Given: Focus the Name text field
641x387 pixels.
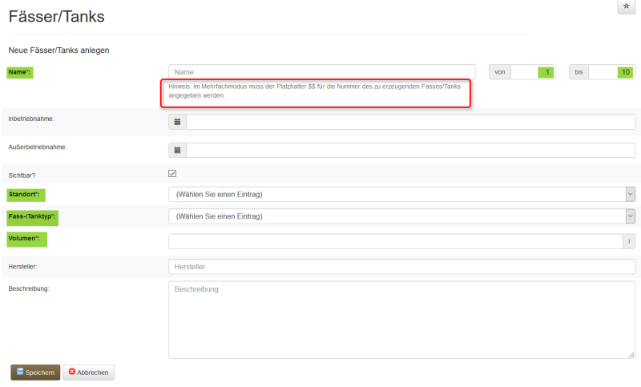Looking at the screenshot, I should coord(321,72).
